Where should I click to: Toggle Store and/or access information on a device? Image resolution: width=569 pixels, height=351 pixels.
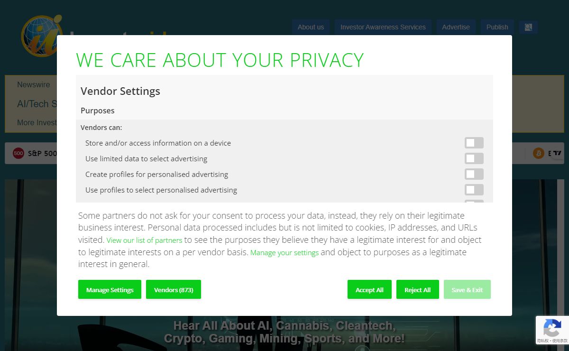pyautogui.click(x=474, y=143)
